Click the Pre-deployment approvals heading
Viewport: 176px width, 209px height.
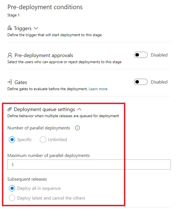click(44, 55)
